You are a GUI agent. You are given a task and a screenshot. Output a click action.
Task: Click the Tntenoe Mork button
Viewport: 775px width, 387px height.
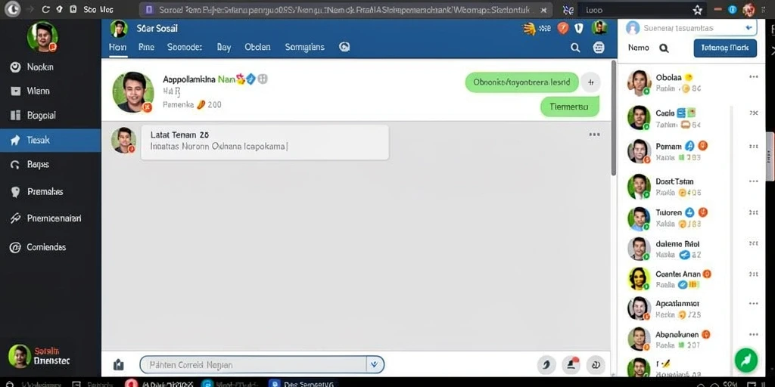point(725,48)
